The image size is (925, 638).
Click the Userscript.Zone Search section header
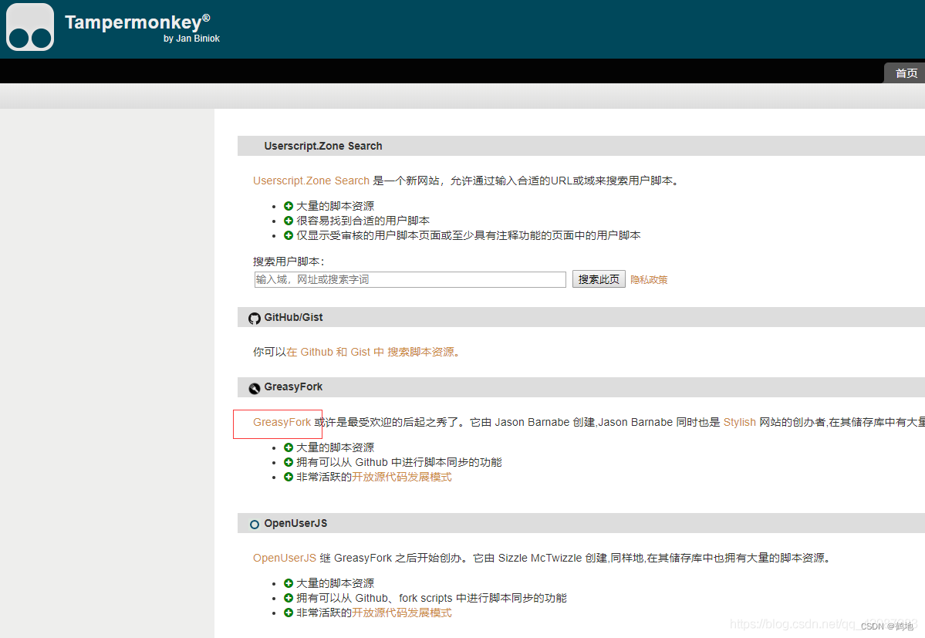click(323, 147)
